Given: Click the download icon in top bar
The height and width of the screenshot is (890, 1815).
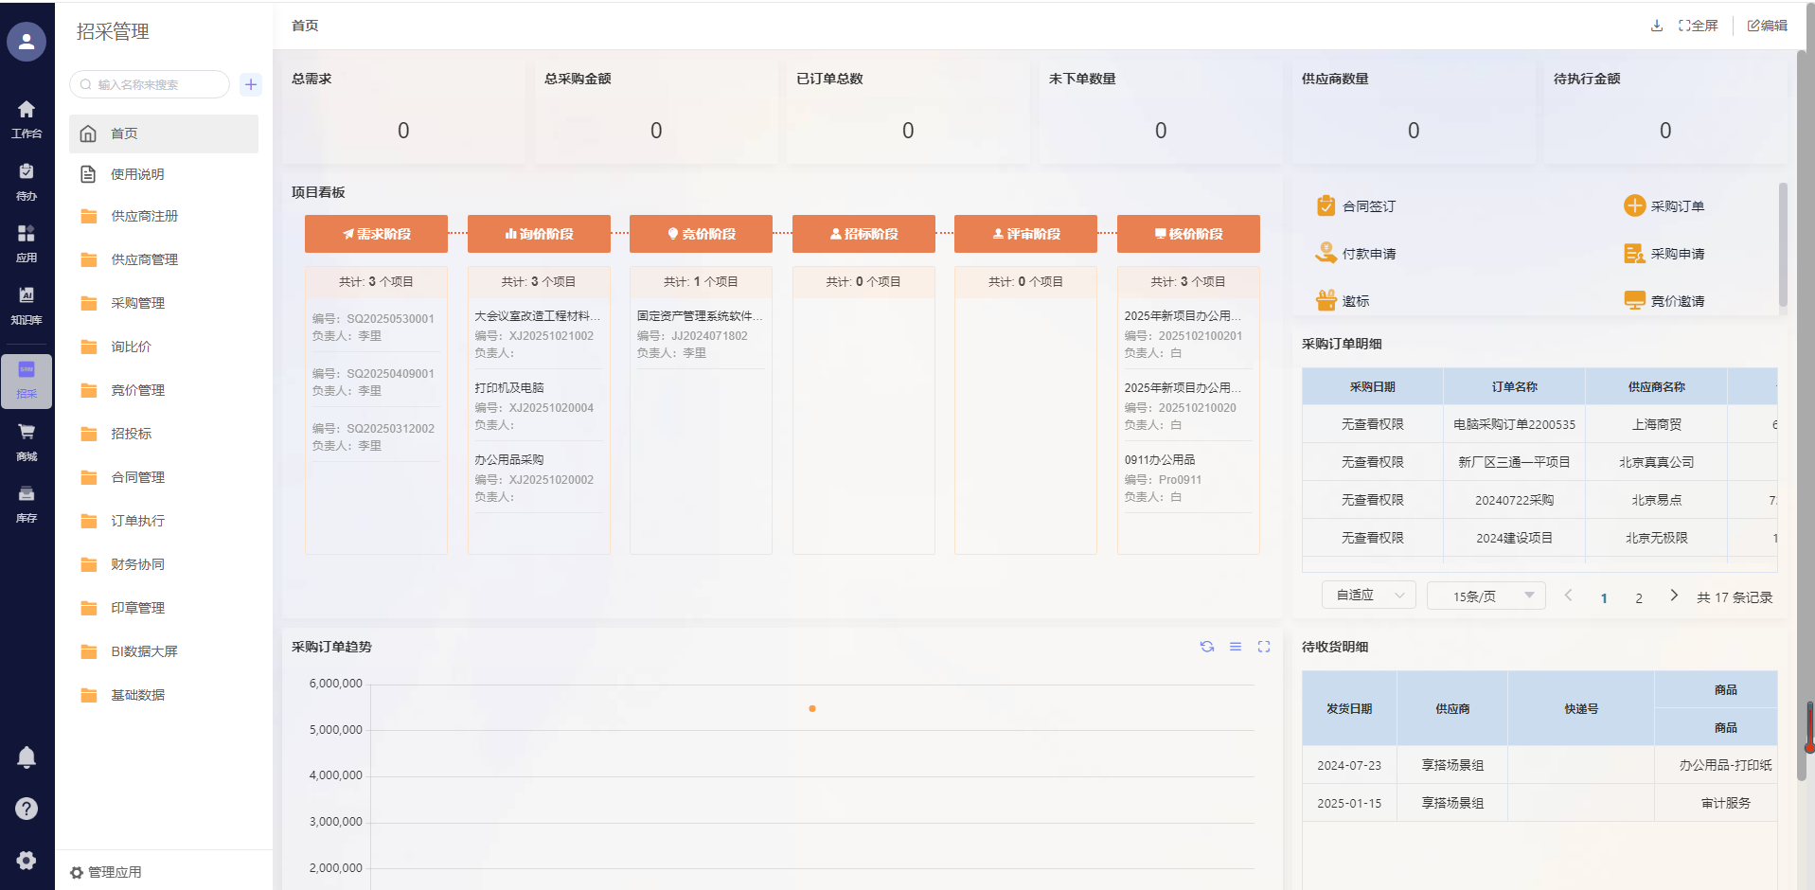Looking at the screenshot, I should [x=1657, y=26].
